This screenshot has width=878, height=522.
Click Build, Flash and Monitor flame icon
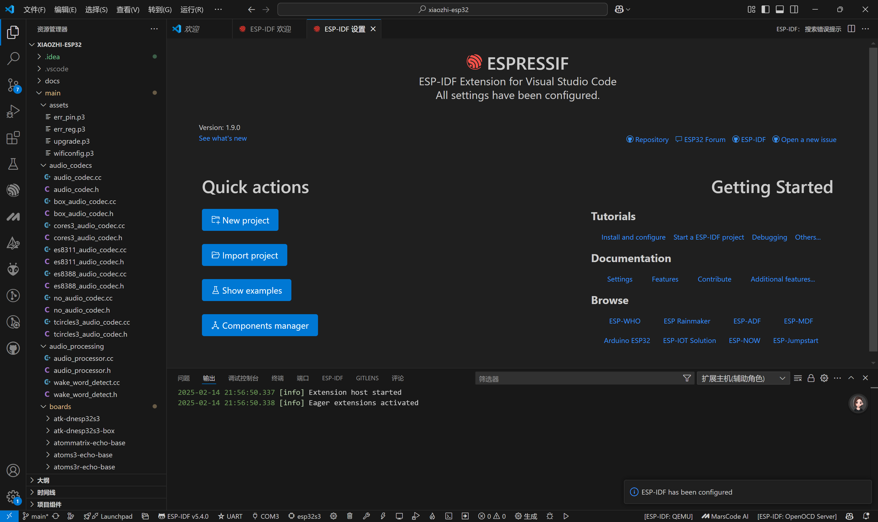(432, 516)
